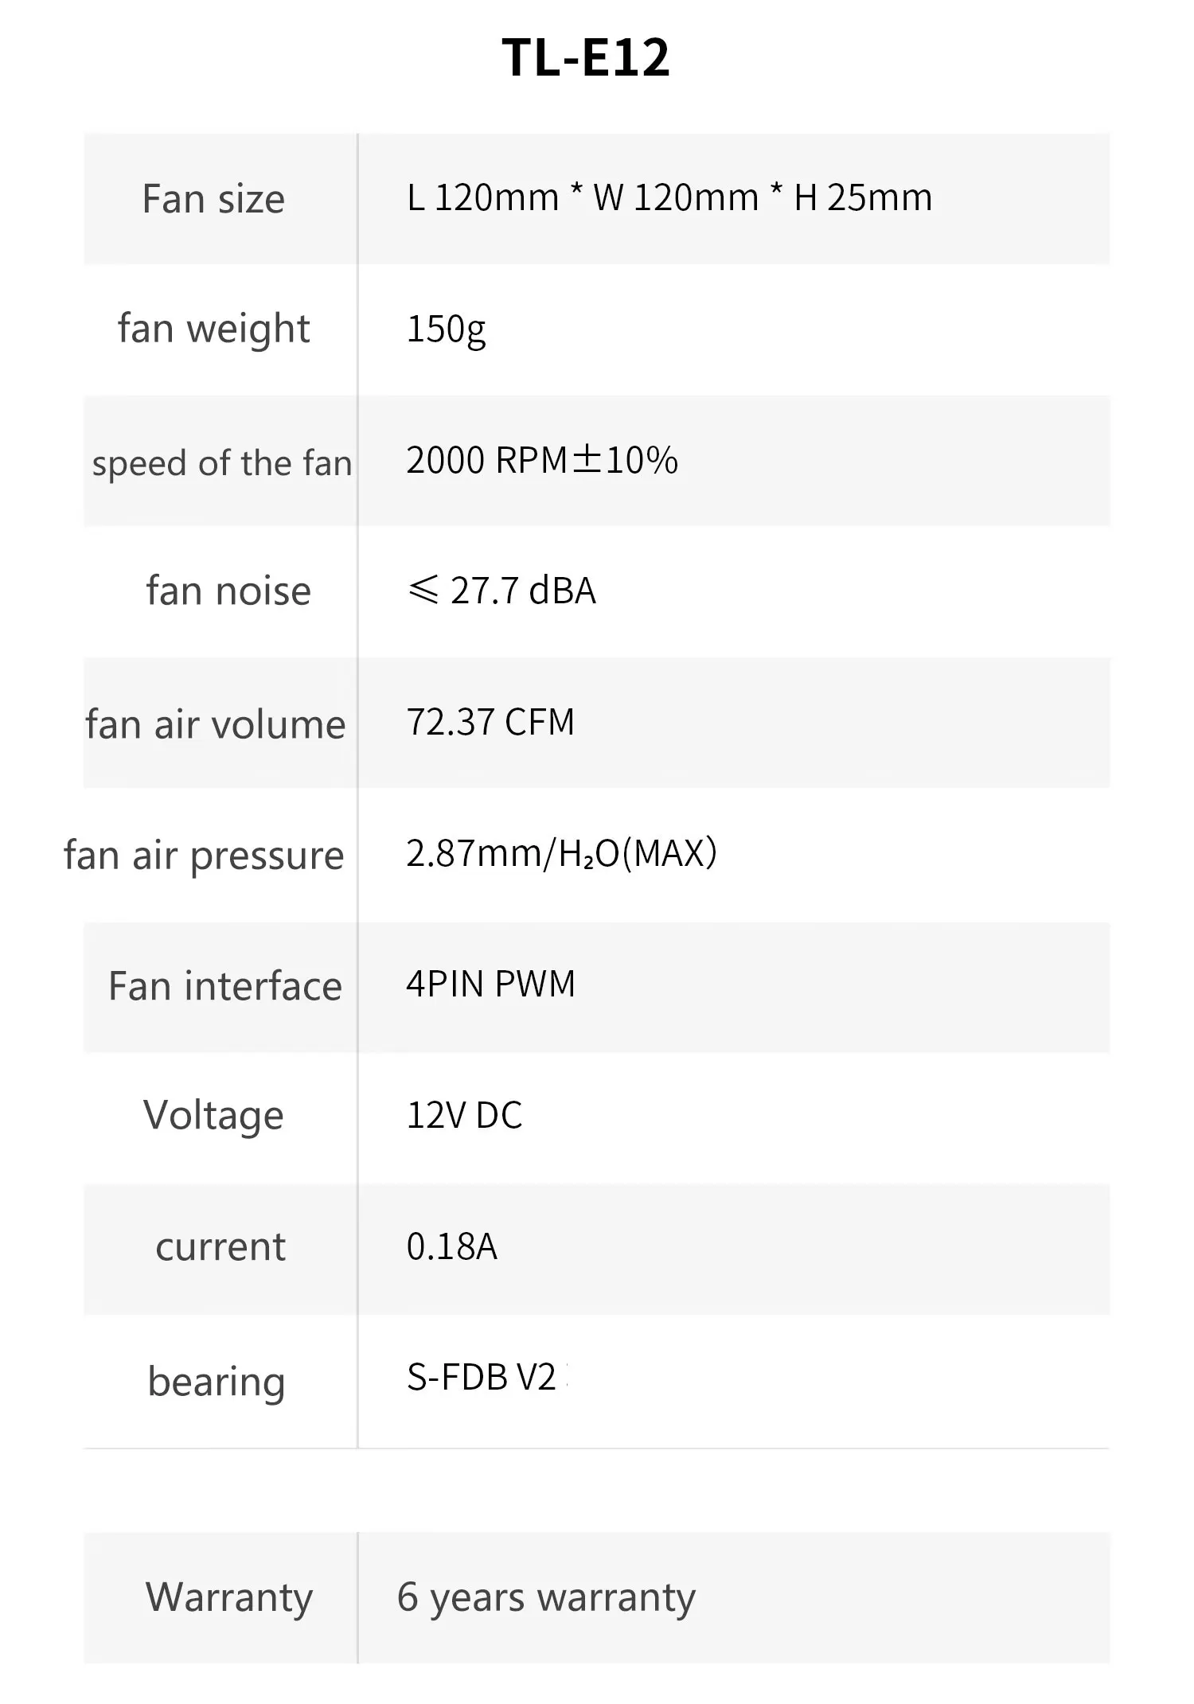Select the "2000 RPM±10%" speed value
Screen dimensions: 1194x1704
541,460
